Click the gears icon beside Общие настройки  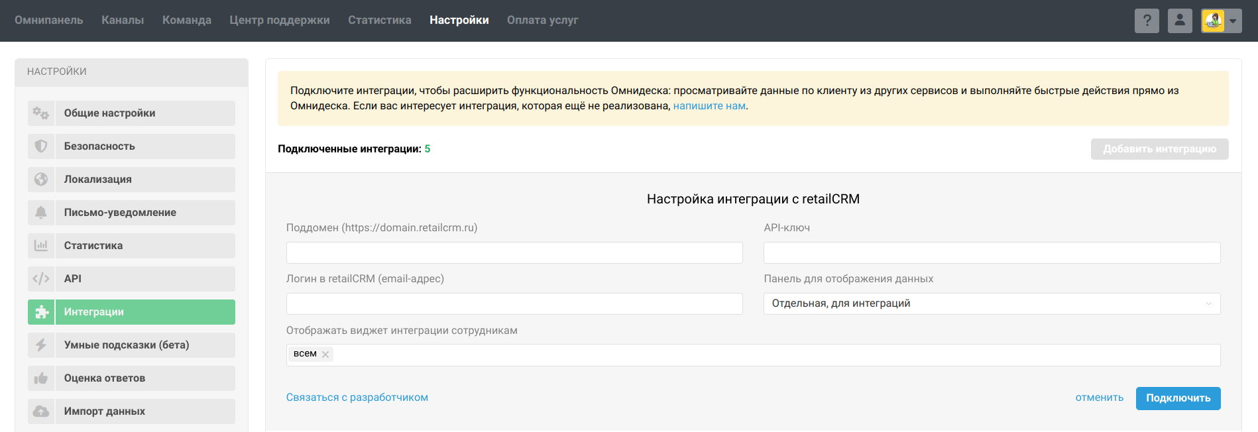click(x=41, y=113)
